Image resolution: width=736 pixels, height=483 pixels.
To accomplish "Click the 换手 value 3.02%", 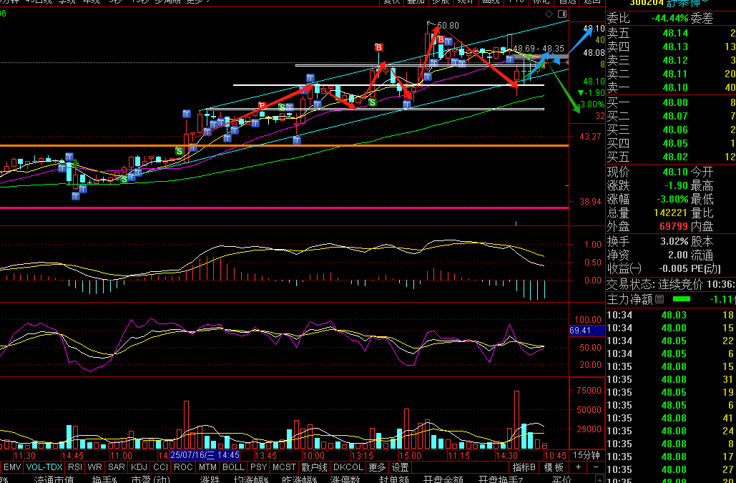I will click(x=674, y=241).
